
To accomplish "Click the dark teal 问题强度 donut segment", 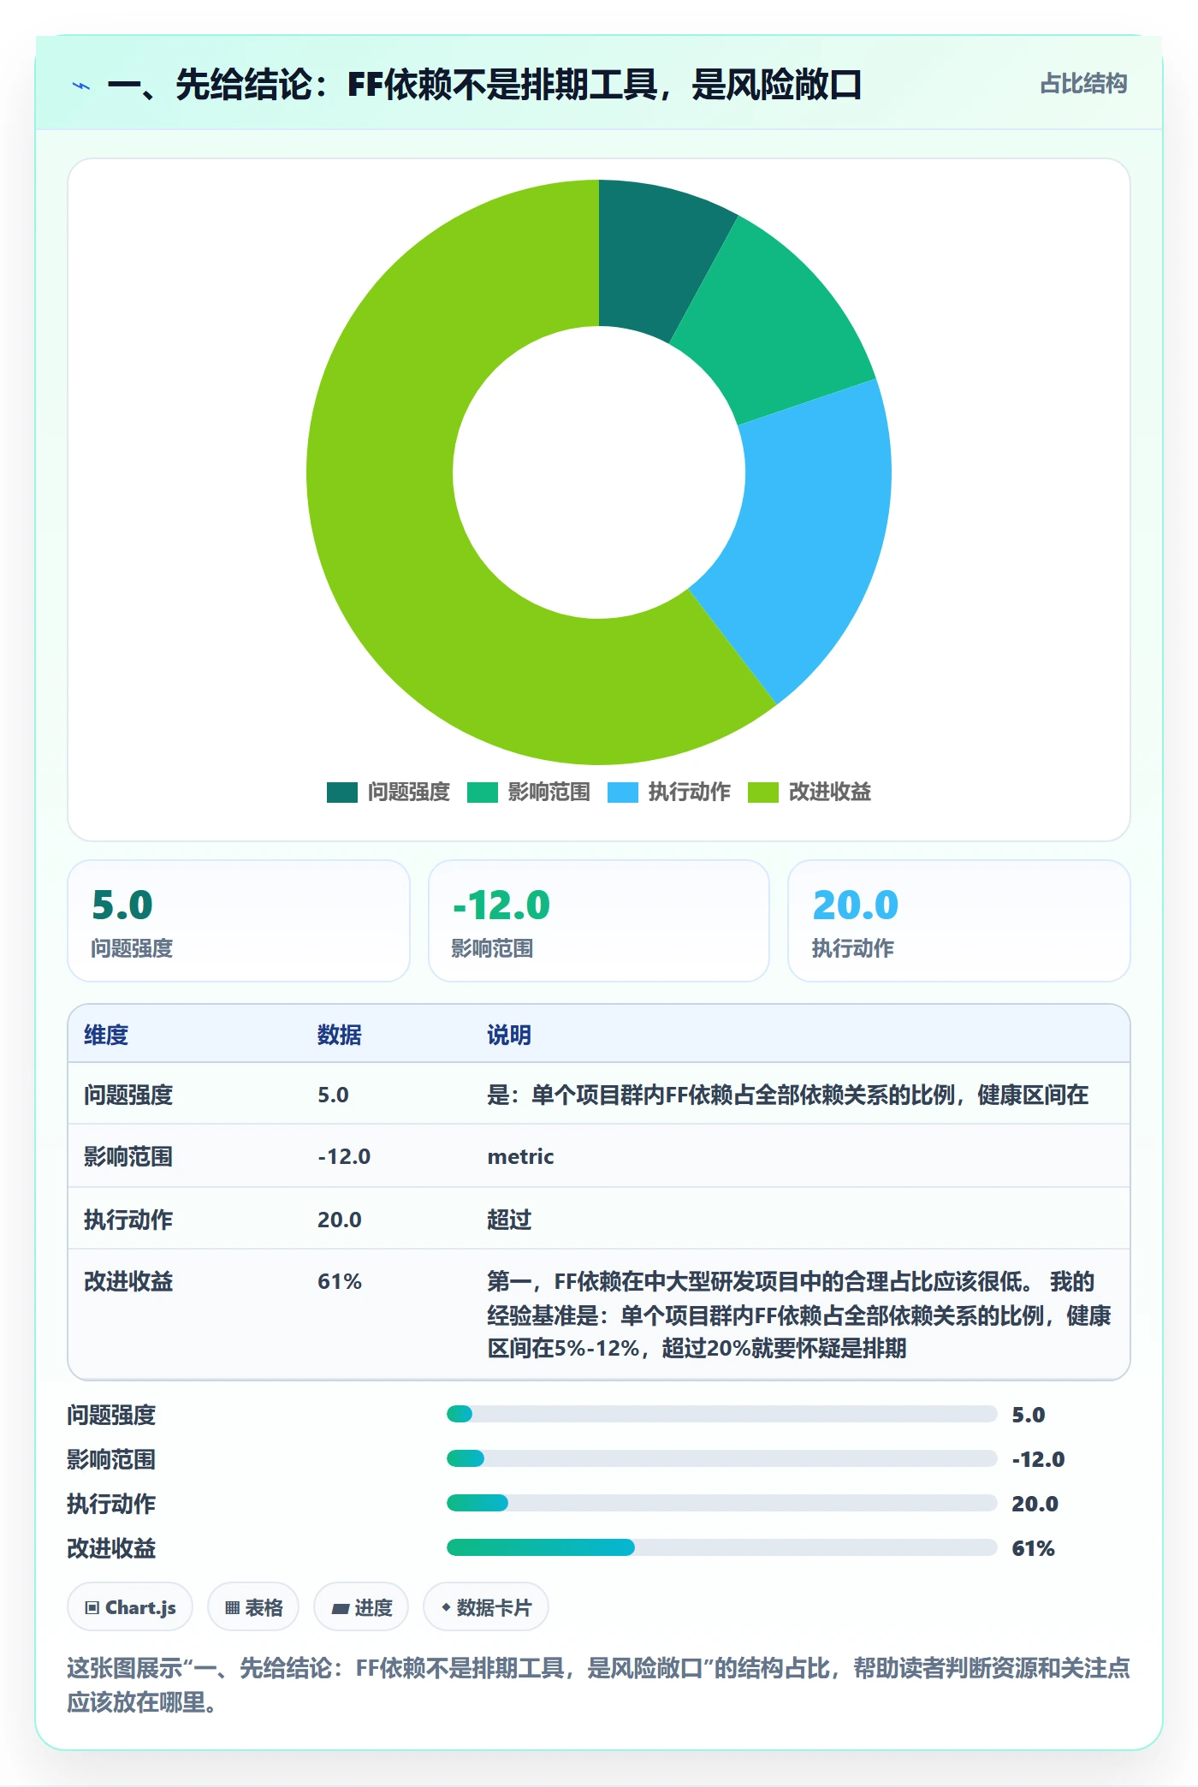I will (650, 257).
